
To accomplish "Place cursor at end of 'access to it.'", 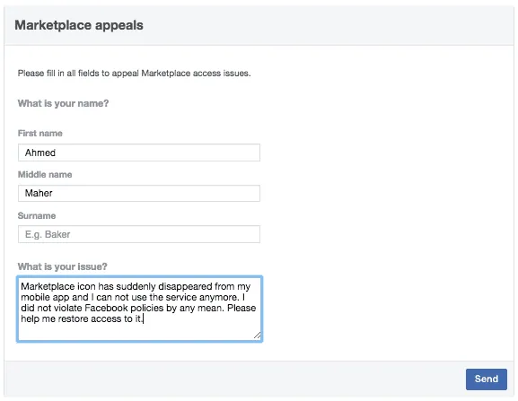I will 143,318.
